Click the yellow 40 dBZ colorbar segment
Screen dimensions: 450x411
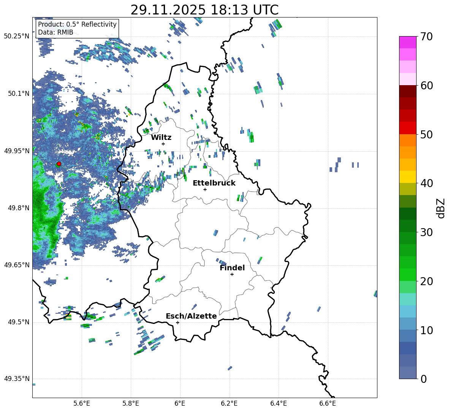[407, 177]
